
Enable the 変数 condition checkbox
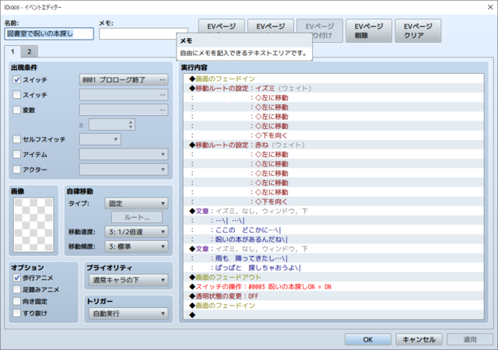point(17,110)
